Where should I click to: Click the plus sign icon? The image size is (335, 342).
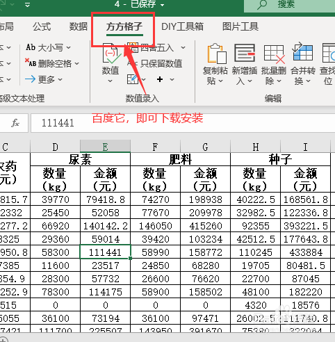[x=160, y=79]
